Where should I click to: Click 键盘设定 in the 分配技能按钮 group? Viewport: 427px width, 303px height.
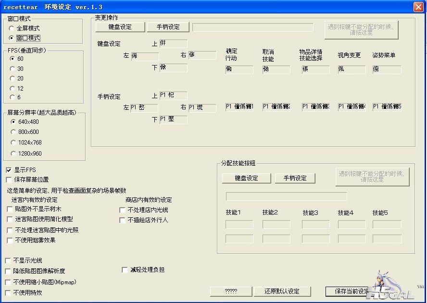pos(246,178)
